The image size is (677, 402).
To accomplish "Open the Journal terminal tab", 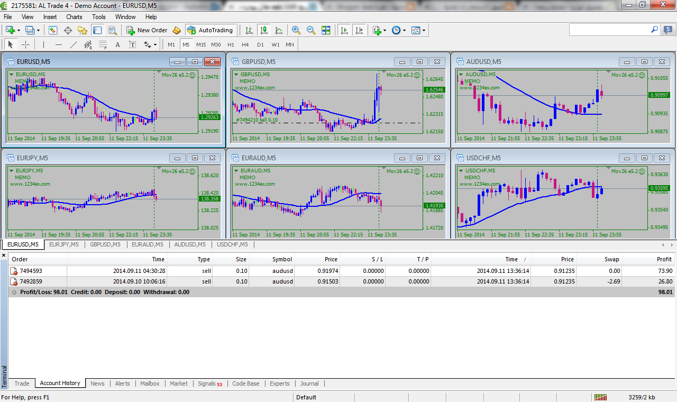I will pos(309,383).
